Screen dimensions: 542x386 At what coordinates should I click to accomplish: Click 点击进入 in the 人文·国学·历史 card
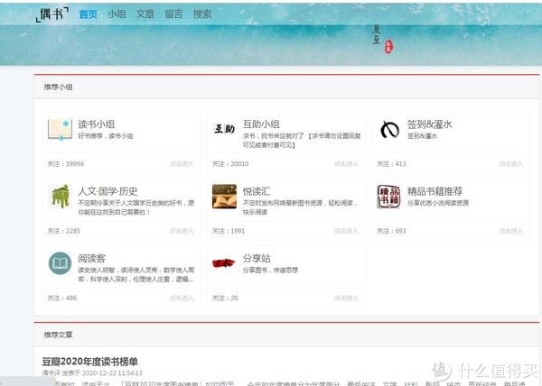point(182,231)
